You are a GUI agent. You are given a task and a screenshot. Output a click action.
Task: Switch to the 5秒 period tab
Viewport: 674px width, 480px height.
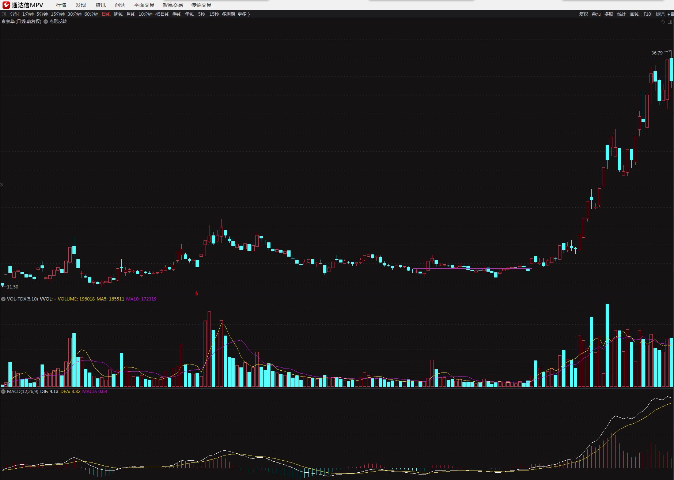pyautogui.click(x=202, y=14)
